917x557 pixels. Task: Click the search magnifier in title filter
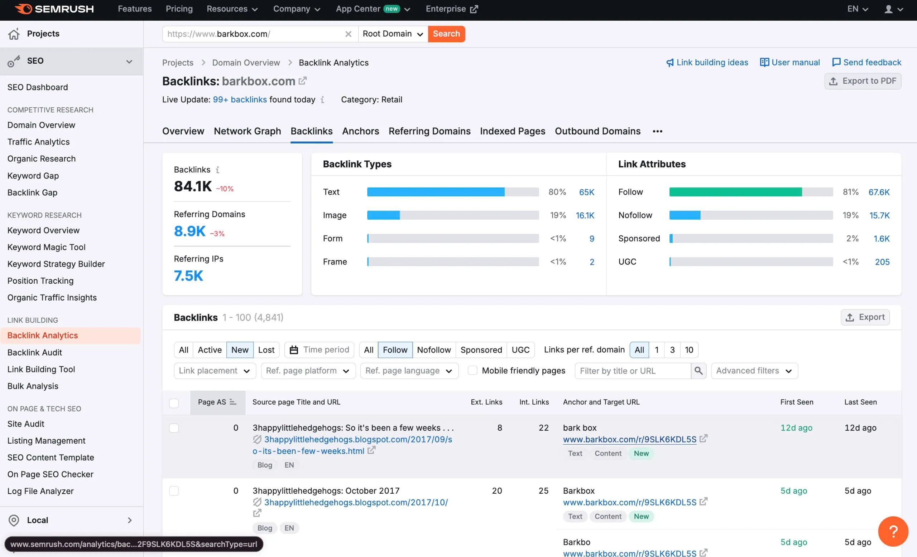(x=698, y=371)
